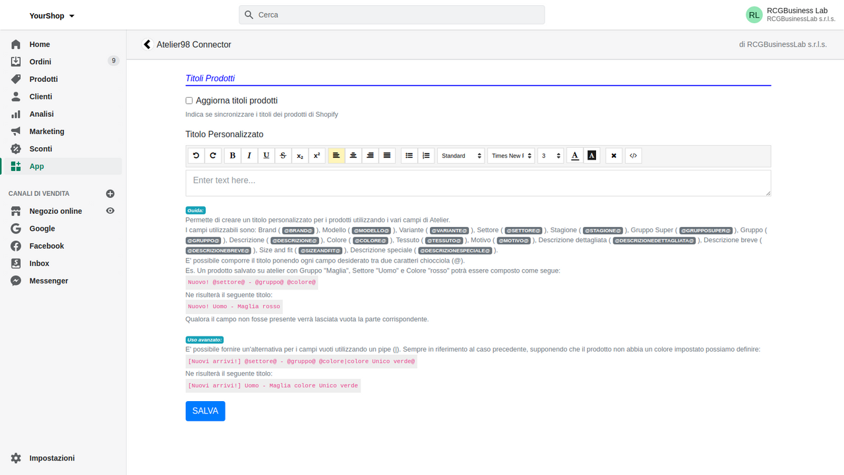Click the @DESCRIZIONEDETTAGLIATA@ field tag

coord(655,241)
